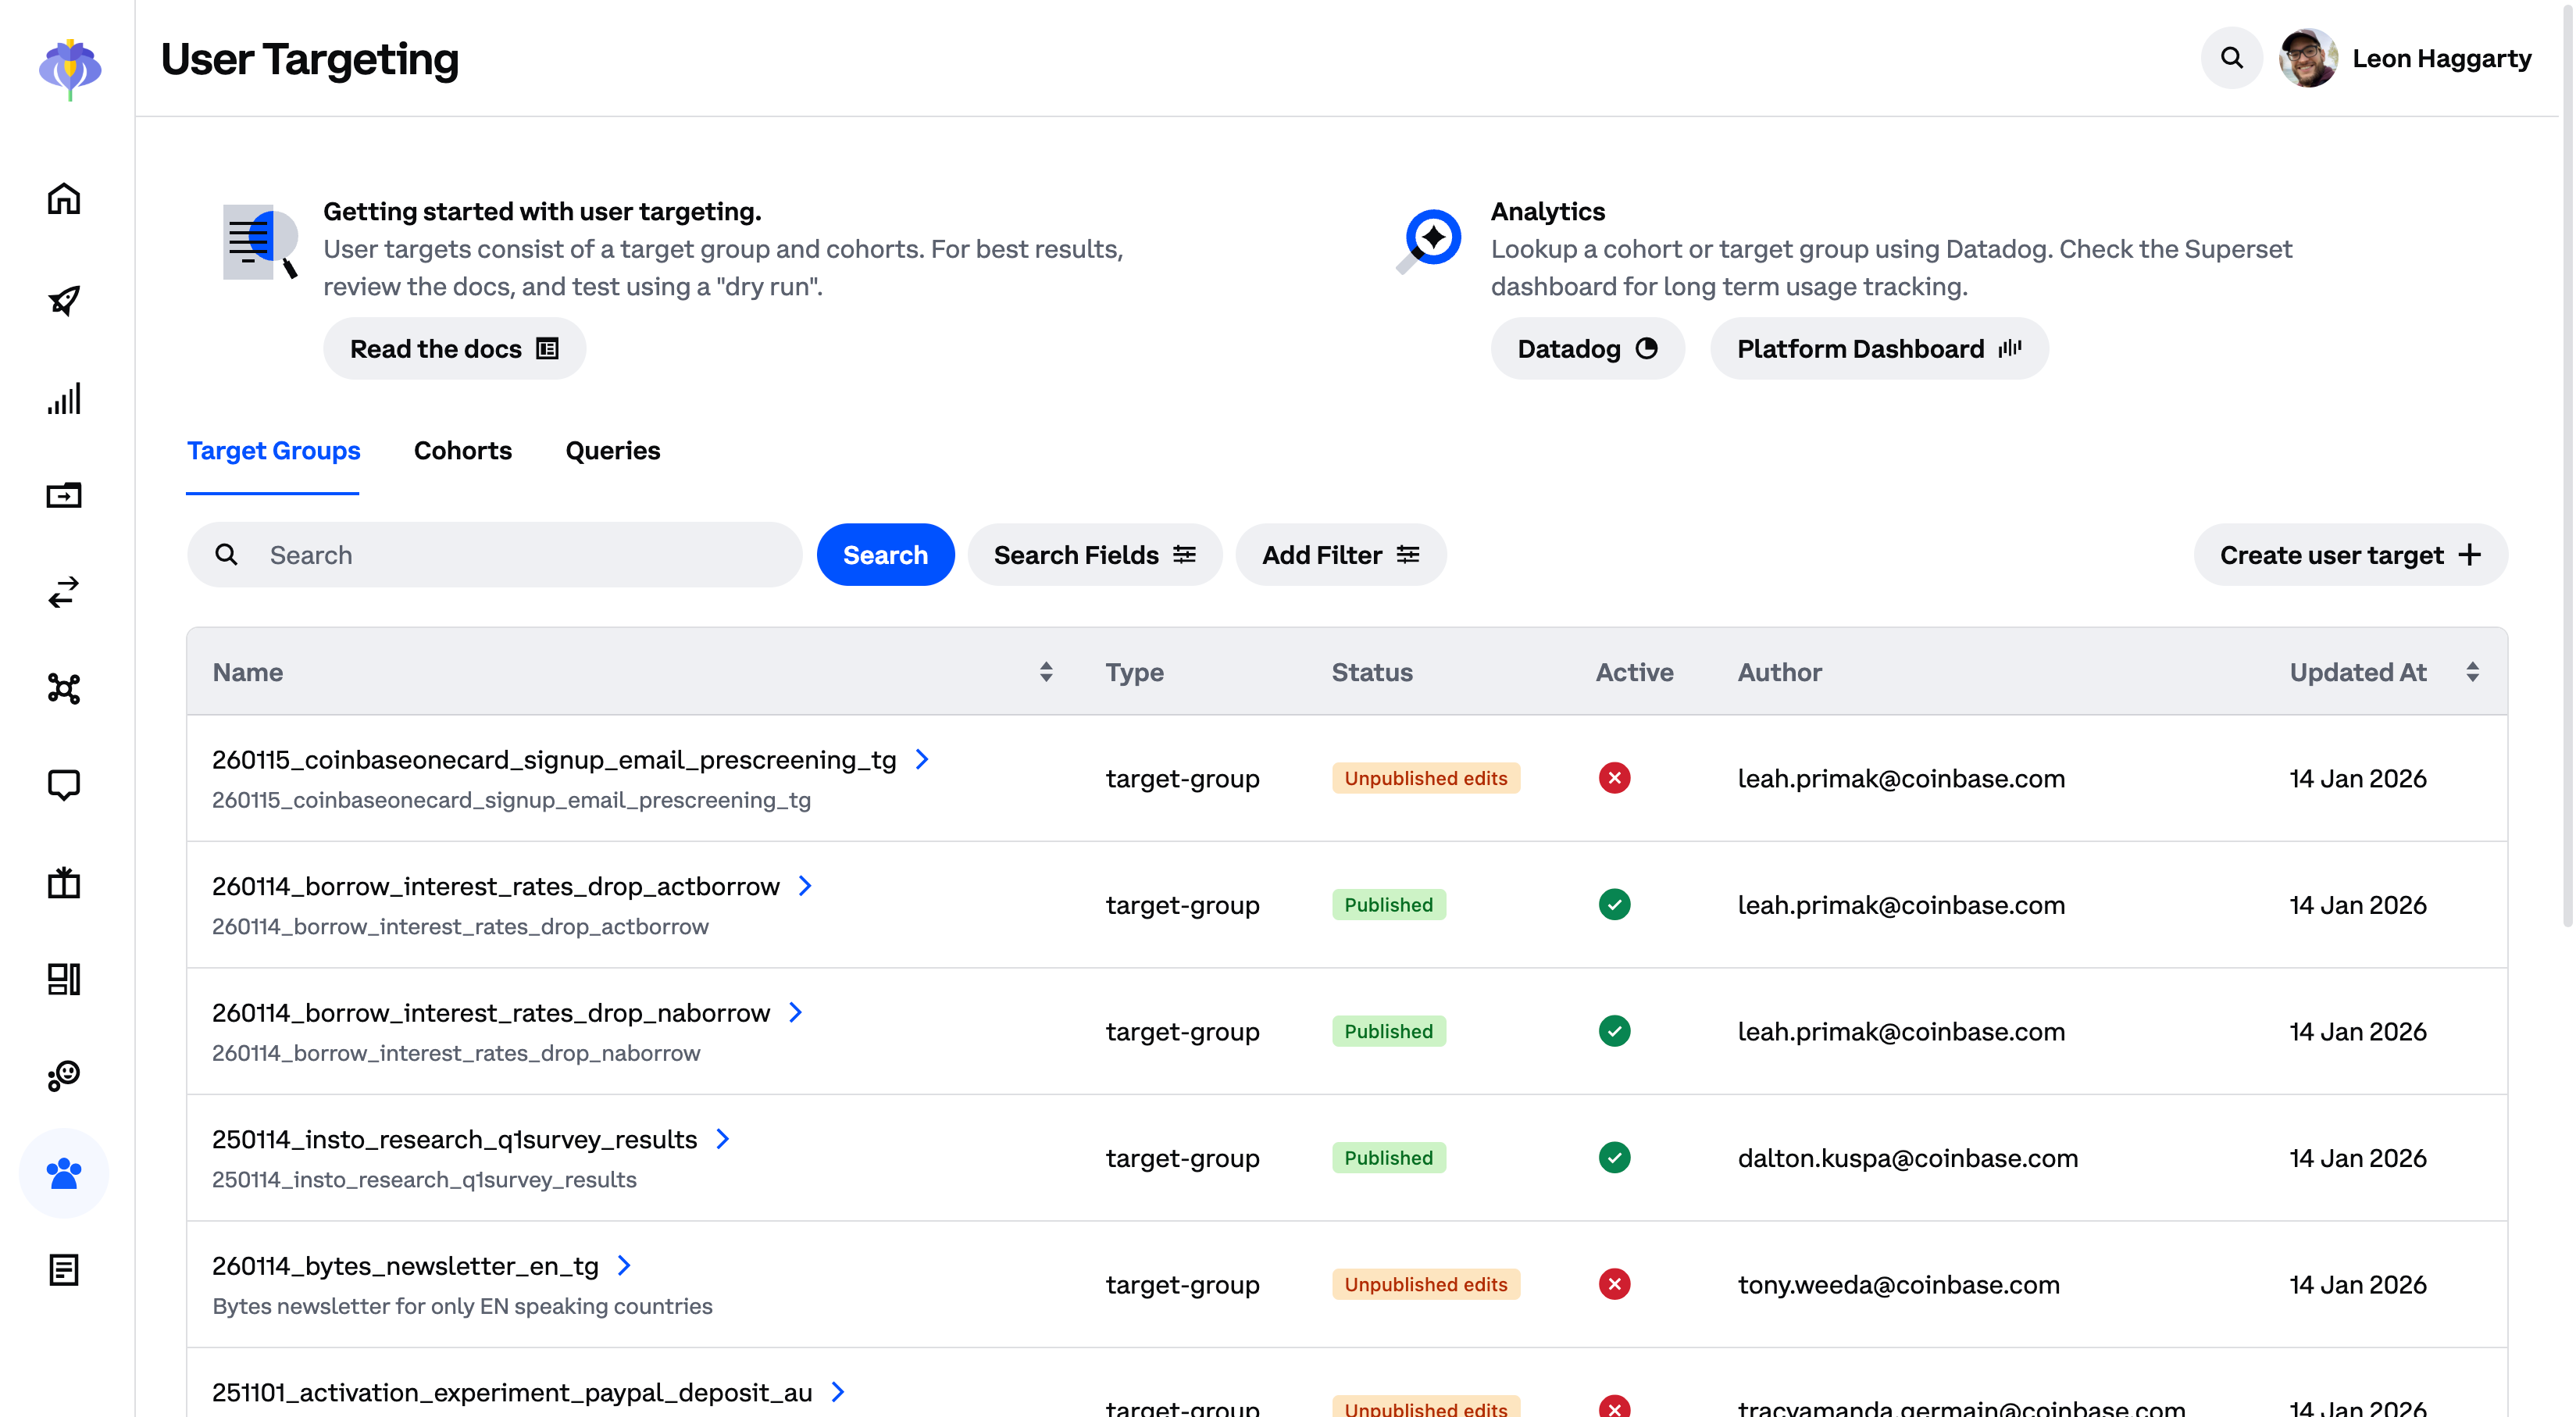Click Unpublished edits badge for bytes_newsletter row

click(x=1426, y=1284)
